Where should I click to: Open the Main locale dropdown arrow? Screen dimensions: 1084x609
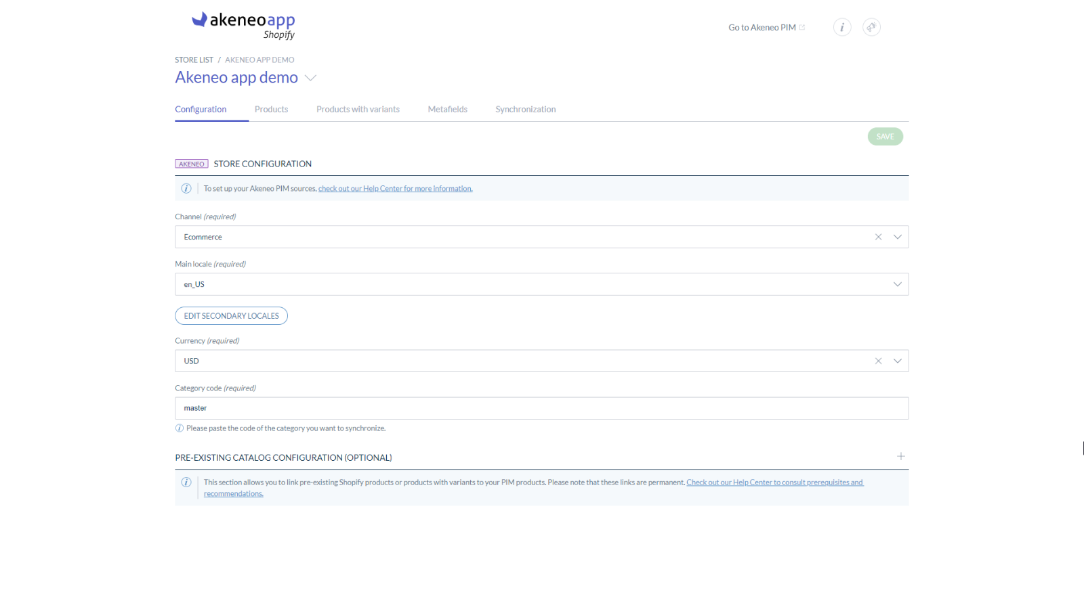coord(898,284)
